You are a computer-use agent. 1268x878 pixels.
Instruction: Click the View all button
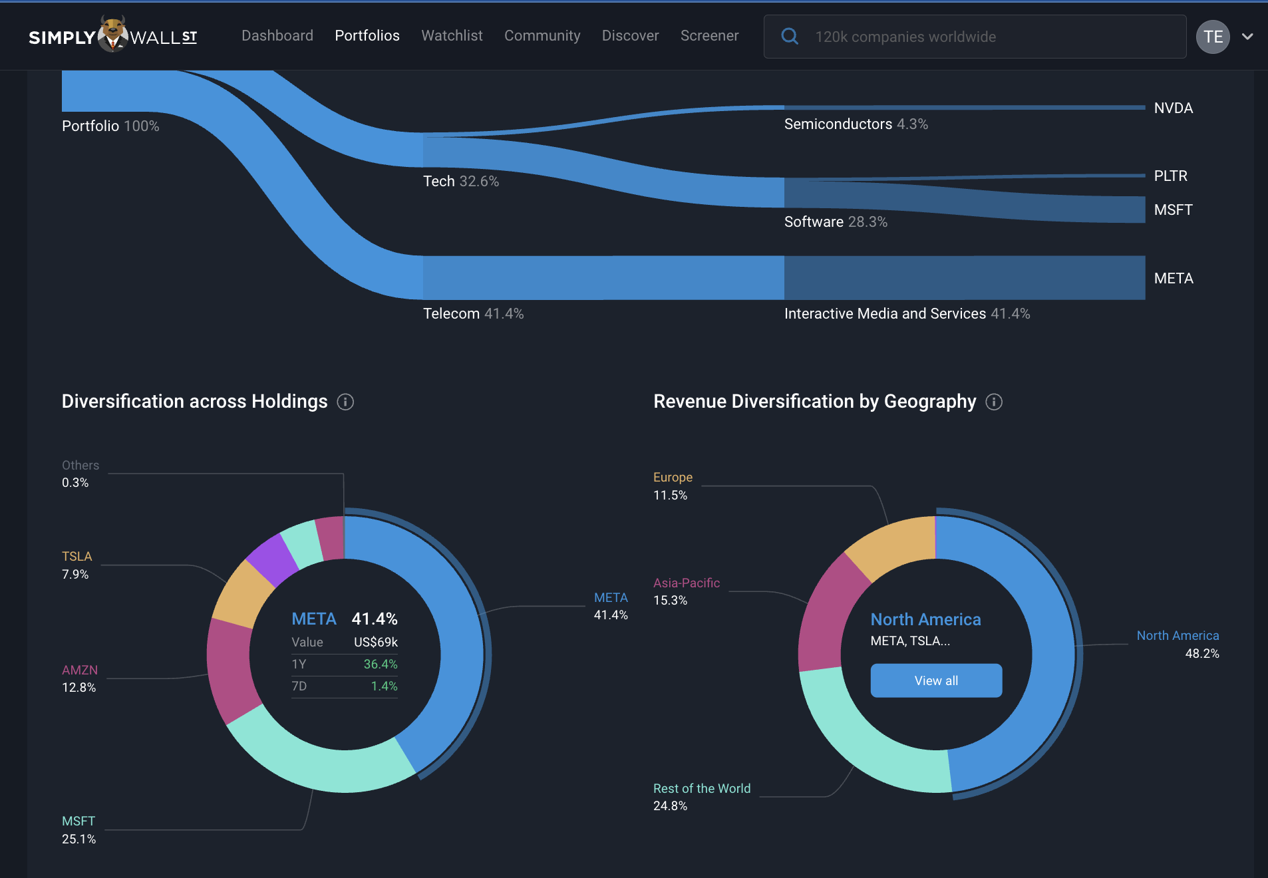pos(935,680)
